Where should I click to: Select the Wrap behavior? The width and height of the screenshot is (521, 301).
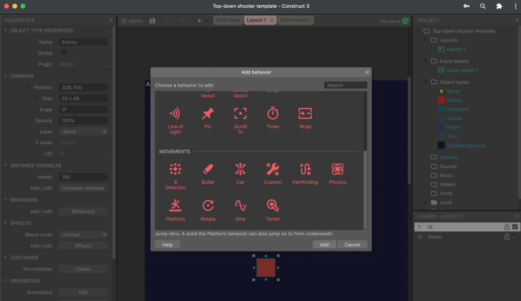coord(305,118)
